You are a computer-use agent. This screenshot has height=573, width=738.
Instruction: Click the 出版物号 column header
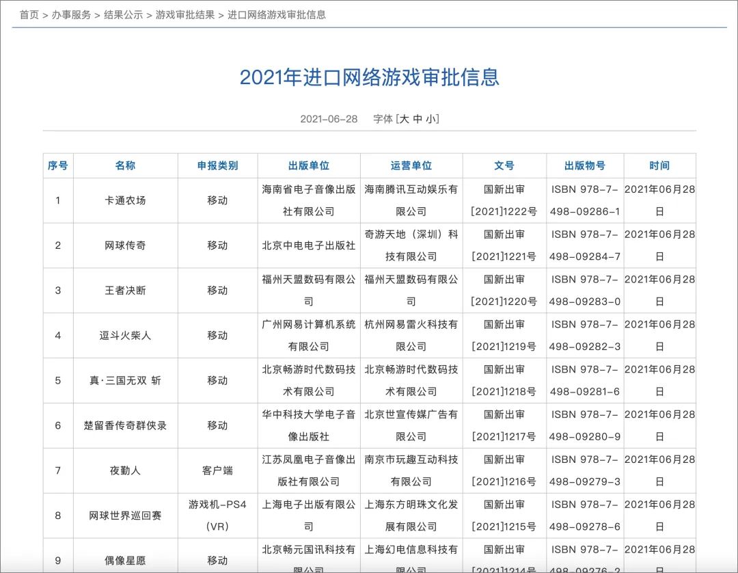(x=585, y=165)
